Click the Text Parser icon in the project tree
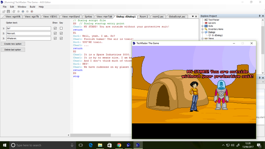 tap(206, 20)
